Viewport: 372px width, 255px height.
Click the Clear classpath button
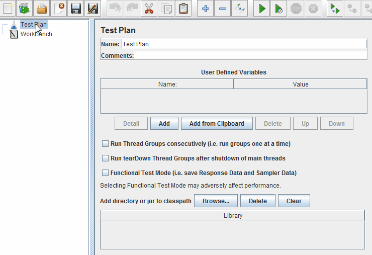click(x=294, y=201)
